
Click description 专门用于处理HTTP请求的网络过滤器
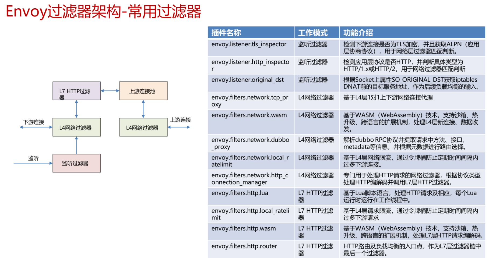(412, 179)
